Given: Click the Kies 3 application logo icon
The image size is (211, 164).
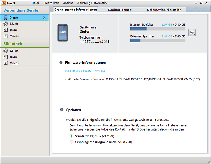Looking at the screenshot, I should pyautogui.click(x=4, y=3).
